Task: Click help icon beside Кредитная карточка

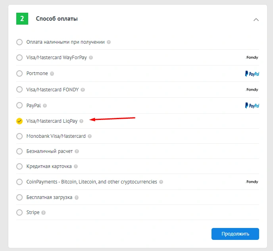Action: [76, 166]
